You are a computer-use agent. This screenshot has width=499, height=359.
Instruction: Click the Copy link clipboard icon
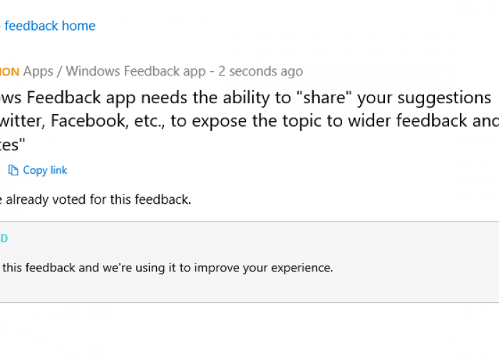click(x=13, y=170)
